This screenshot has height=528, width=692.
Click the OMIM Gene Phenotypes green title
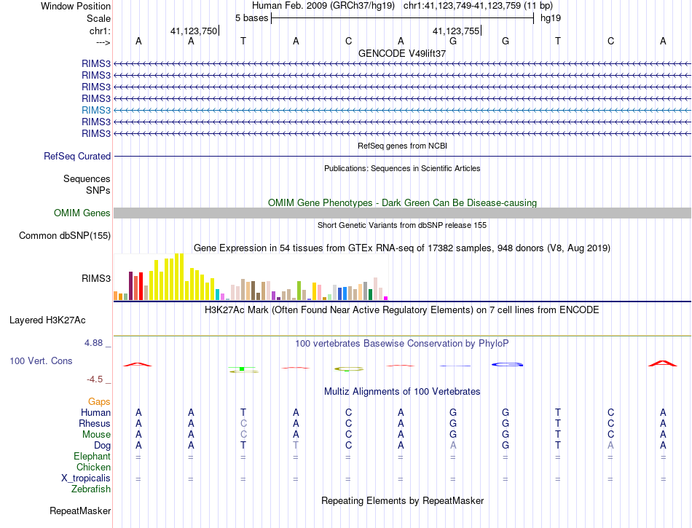(x=403, y=203)
